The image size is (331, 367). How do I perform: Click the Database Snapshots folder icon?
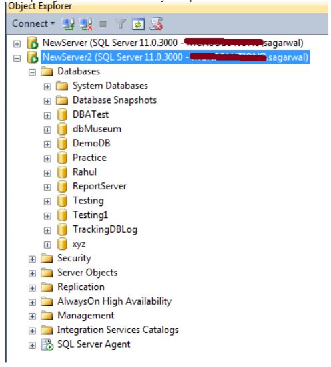(x=62, y=100)
